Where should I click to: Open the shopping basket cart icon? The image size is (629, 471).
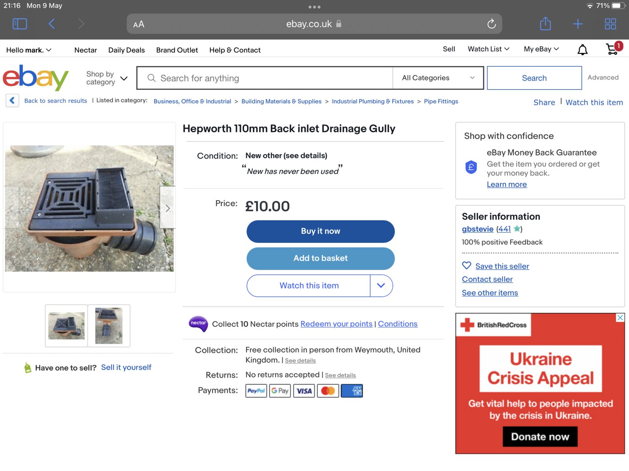click(612, 49)
